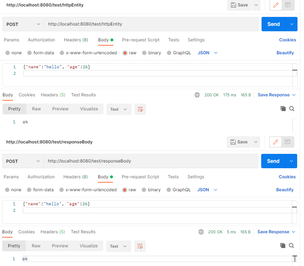
Task: Open POST method dropdown for responseBody request
Action: pyautogui.click(x=23, y=161)
